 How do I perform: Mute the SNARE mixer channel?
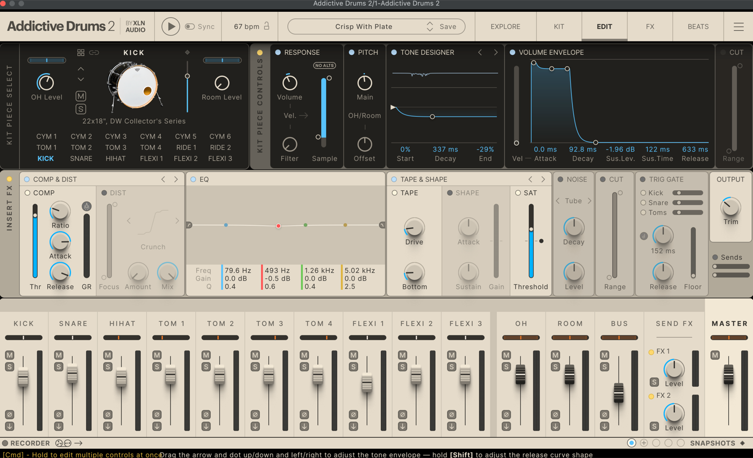[x=59, y=355]
